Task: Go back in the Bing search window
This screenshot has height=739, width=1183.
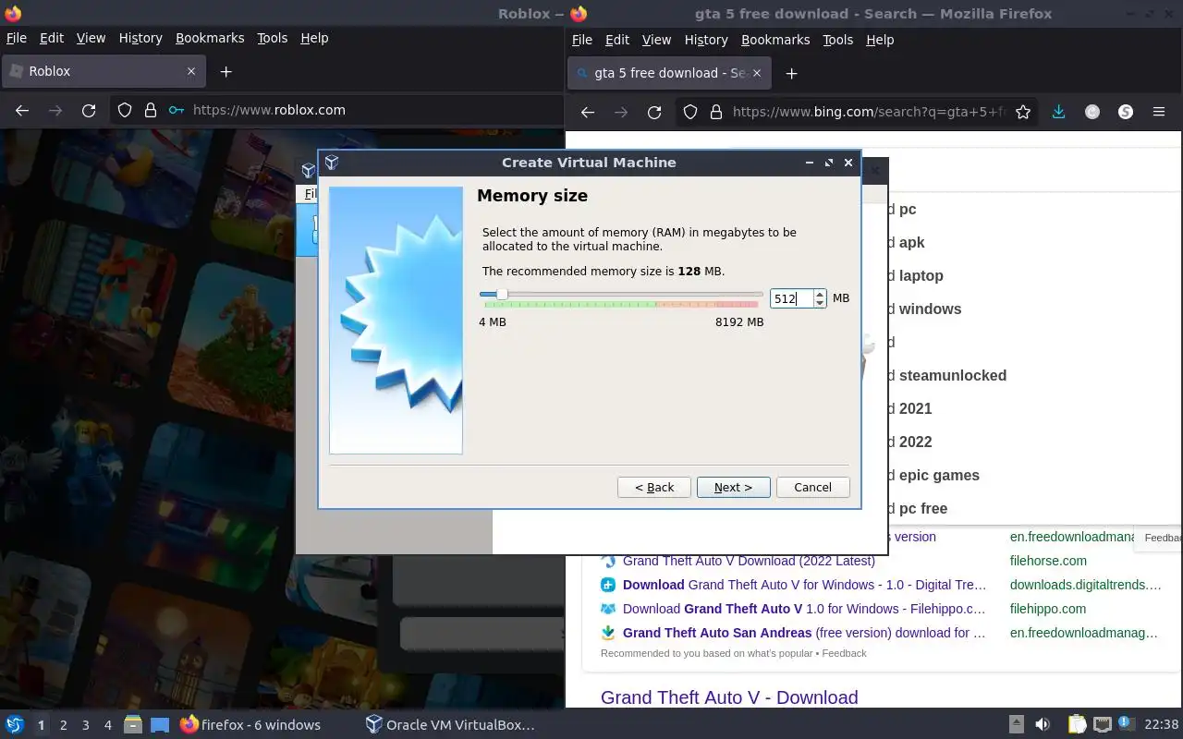Action: (588, 112)
